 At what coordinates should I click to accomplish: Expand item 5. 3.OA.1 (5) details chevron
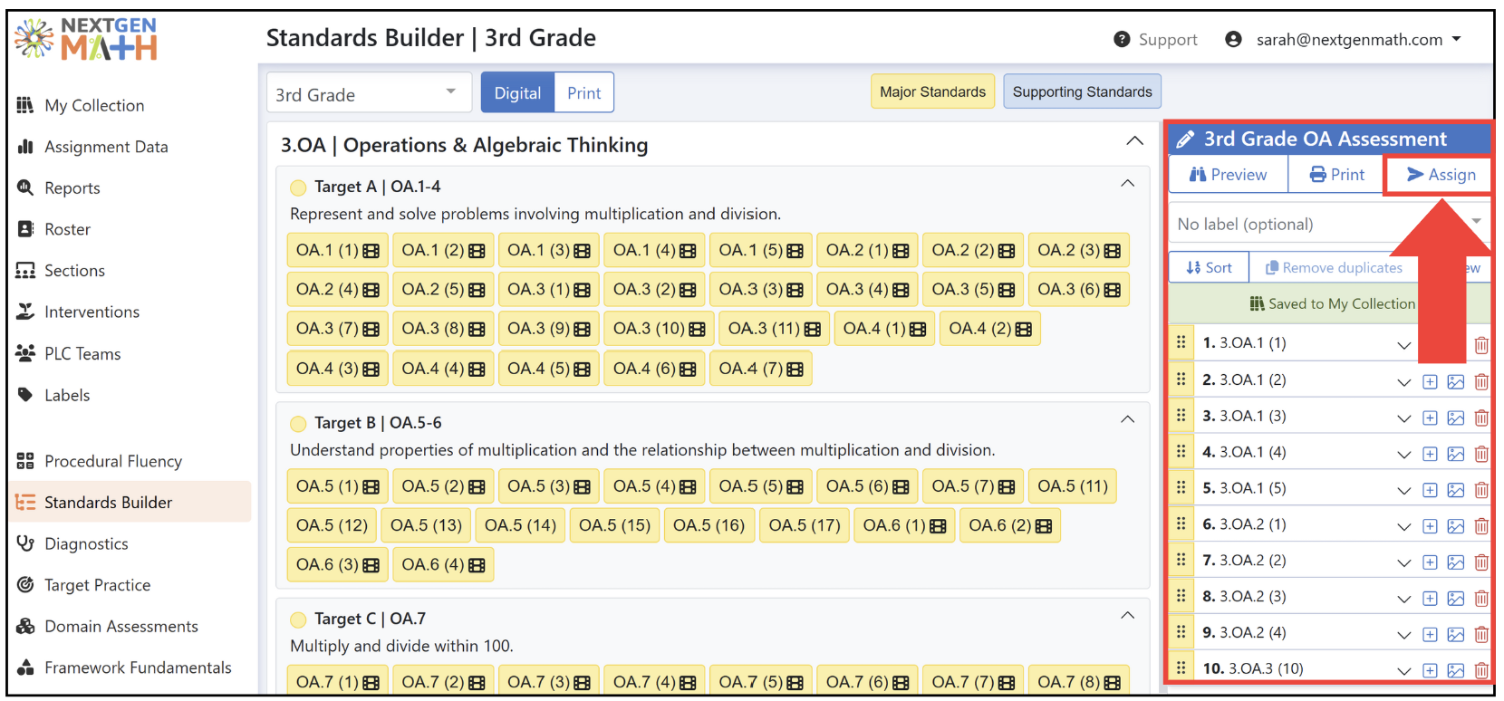click(x=1404, y=490)
